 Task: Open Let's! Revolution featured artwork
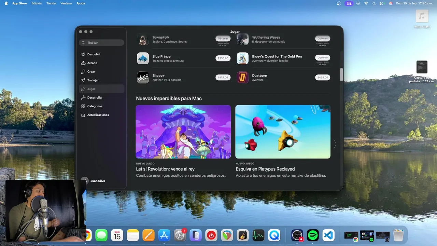click(183, 132)
